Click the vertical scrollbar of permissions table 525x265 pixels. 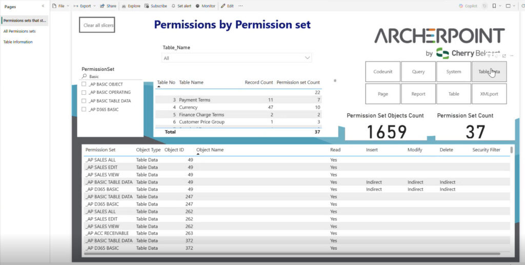coord(511,150)
